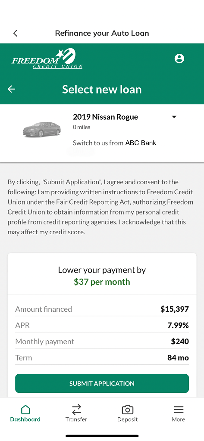Tap the Monthly payment $240 row
The width and height of the screenshot is (204, 441).
102,342
